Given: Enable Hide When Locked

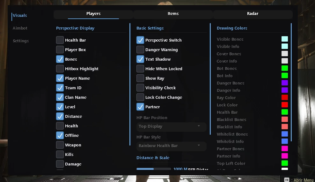Looking at the screenshot, I should pyautogui.click(x=140, y=69).
